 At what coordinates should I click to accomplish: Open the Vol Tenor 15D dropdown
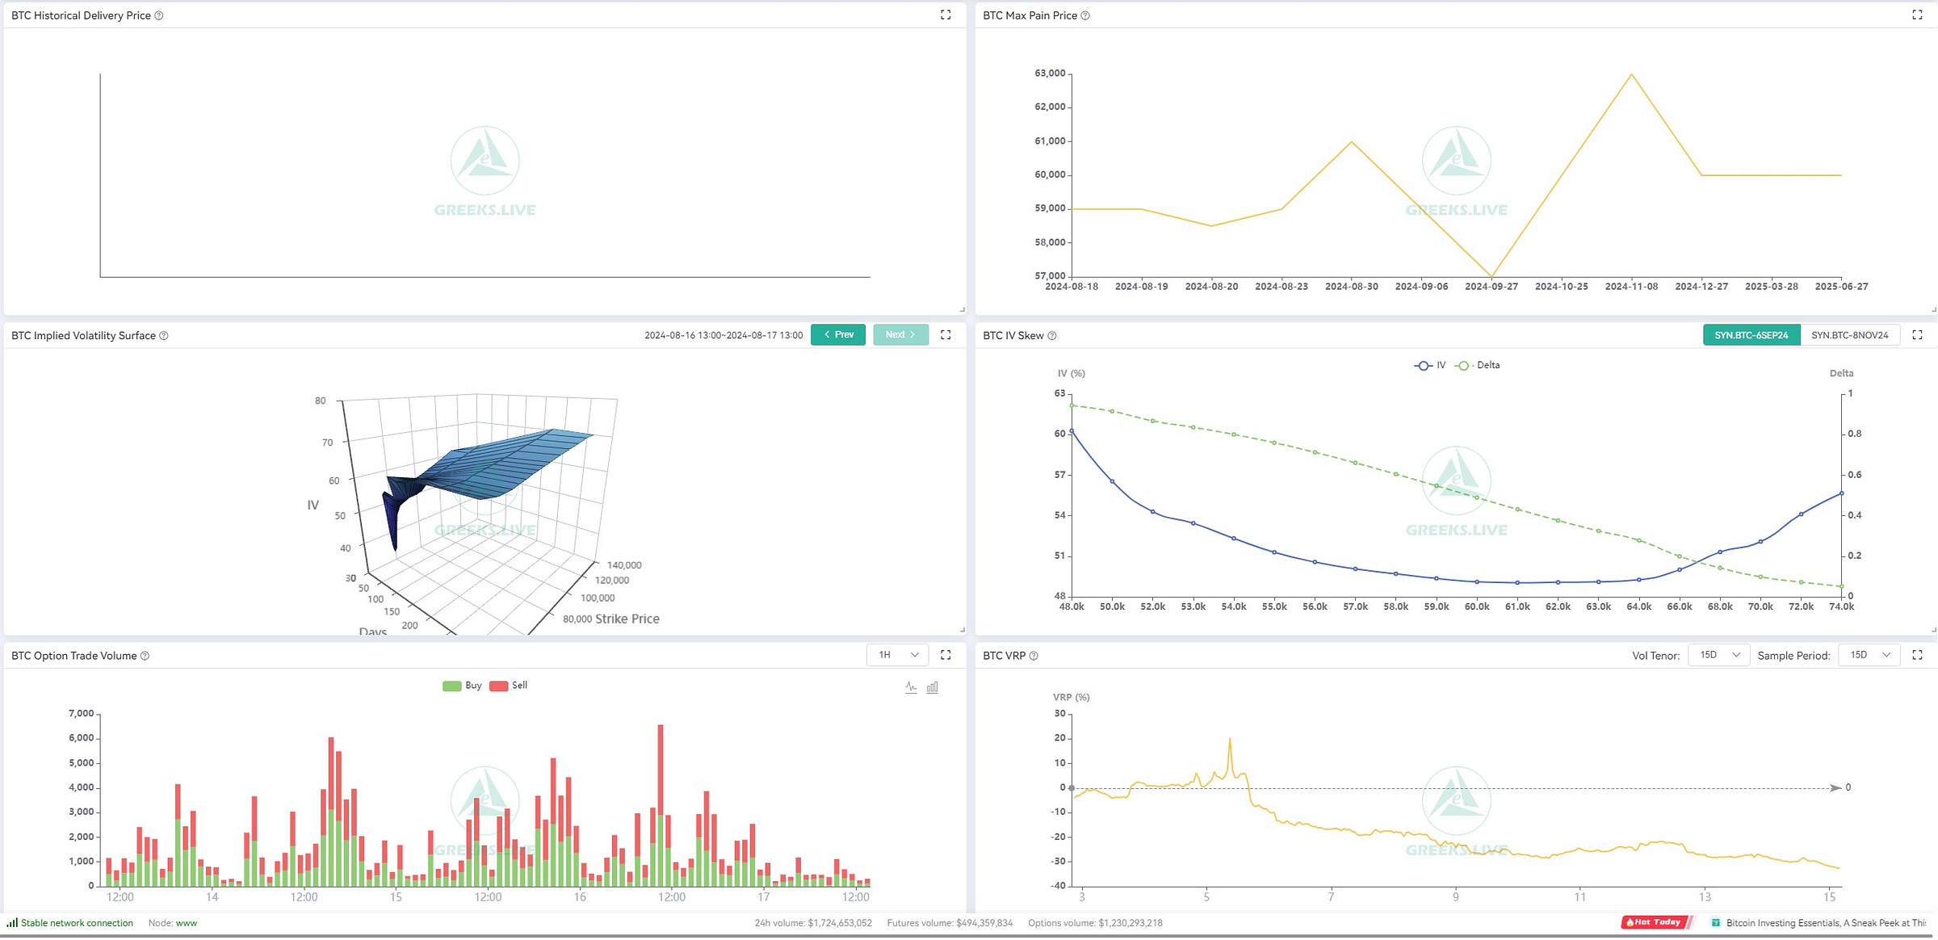click(1718, 655)
